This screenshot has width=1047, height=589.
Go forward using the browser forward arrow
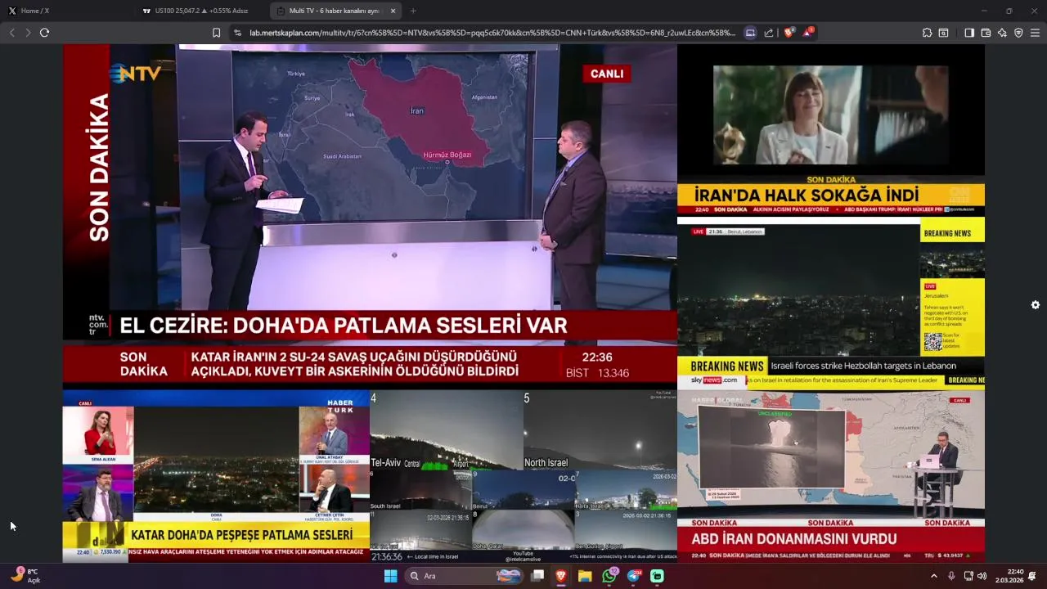[28, 33]
